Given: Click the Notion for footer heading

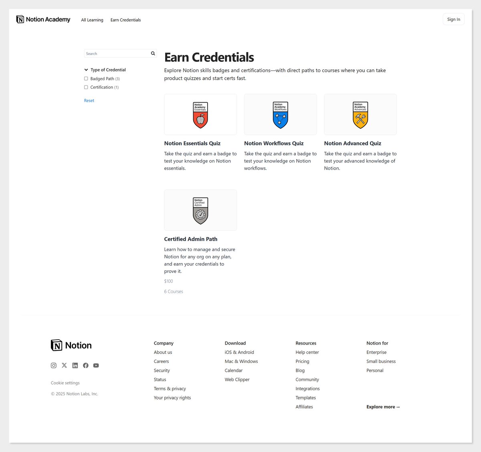Looking at the screenshot, I should point(377,343).
